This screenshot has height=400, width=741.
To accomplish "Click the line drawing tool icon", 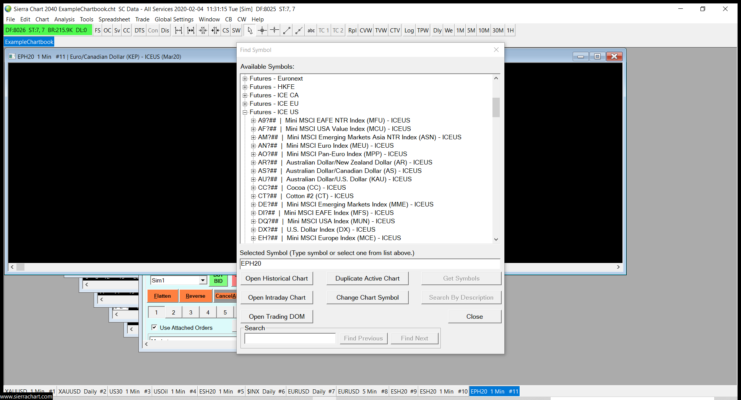I will (x=287, y=31).
